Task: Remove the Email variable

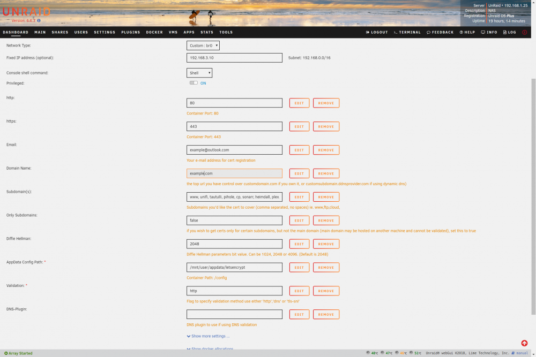Action: click(326, 150)
